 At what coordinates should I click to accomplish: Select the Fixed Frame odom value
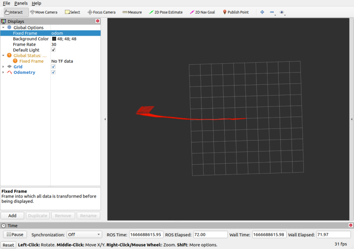pos(57,33)
